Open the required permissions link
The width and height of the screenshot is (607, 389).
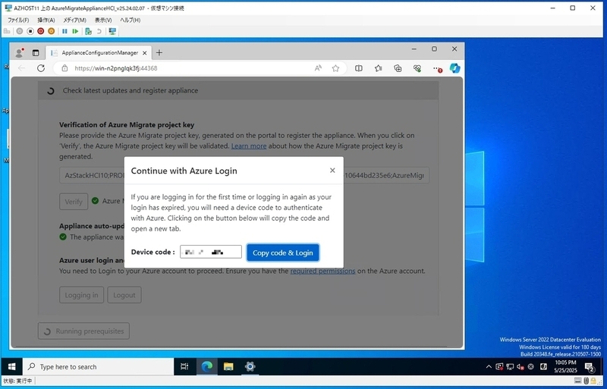coord(322,271)
